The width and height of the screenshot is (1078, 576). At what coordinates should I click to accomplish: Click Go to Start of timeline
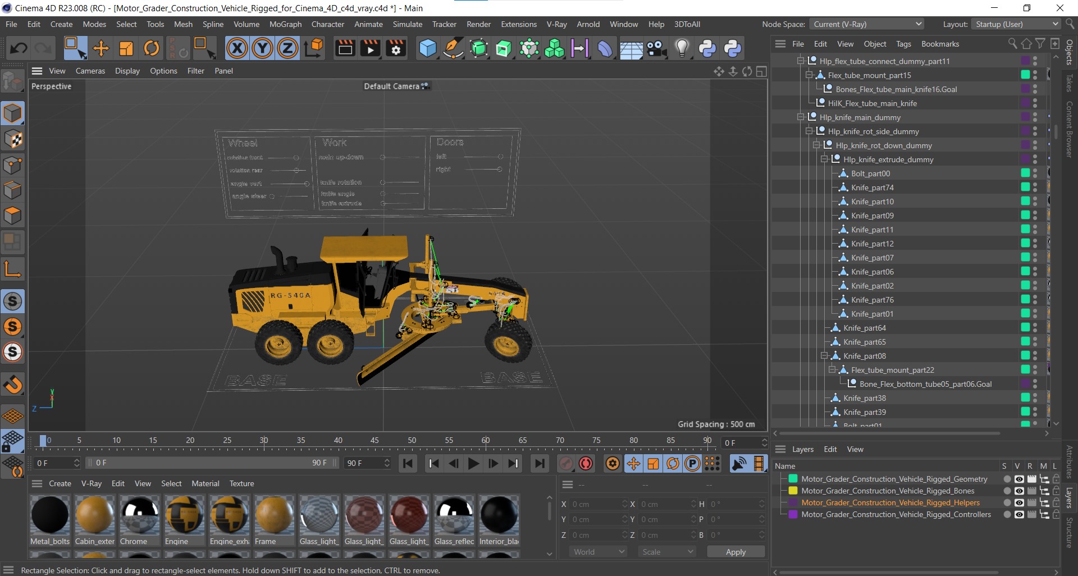coord(408,464)
